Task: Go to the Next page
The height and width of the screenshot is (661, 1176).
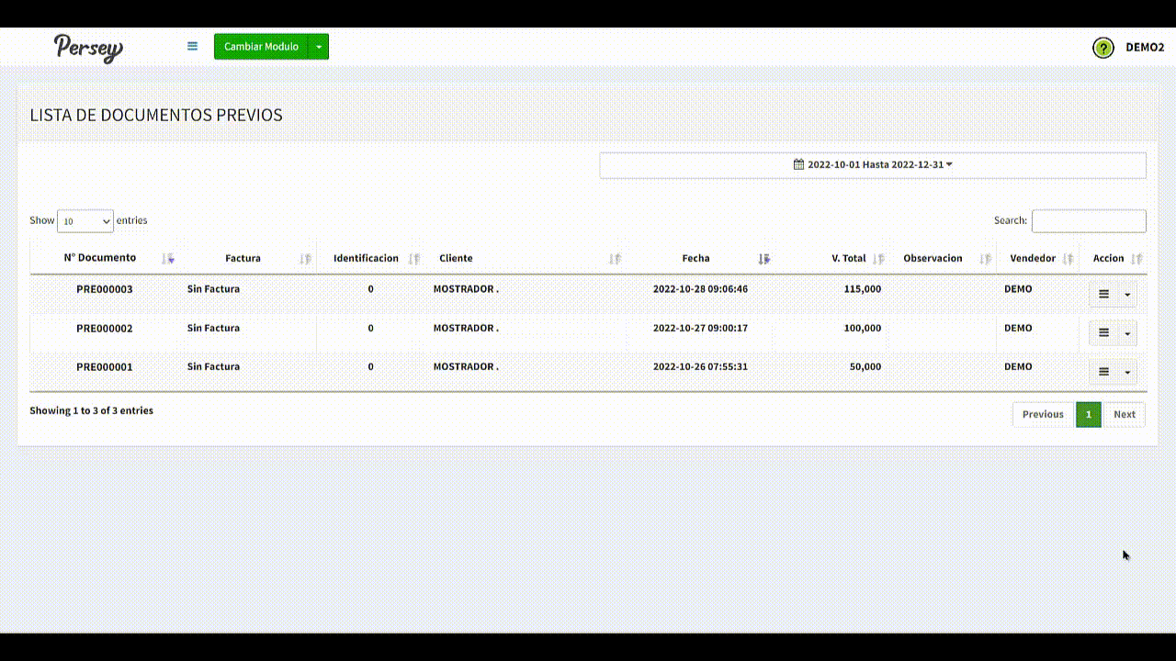Action: pyautogui.click(x=1124, y=414)
